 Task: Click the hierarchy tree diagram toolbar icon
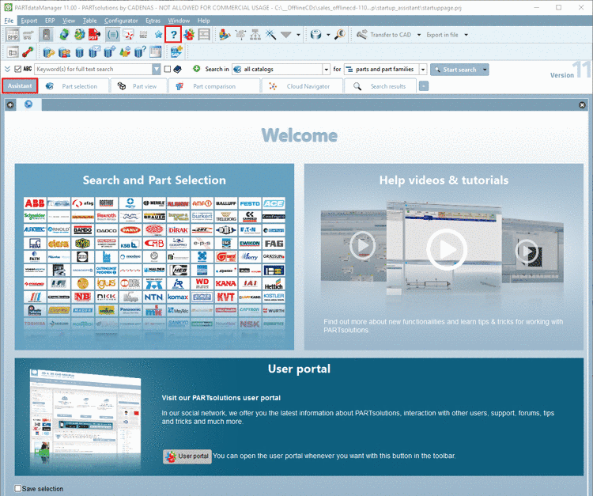point(255,35)
